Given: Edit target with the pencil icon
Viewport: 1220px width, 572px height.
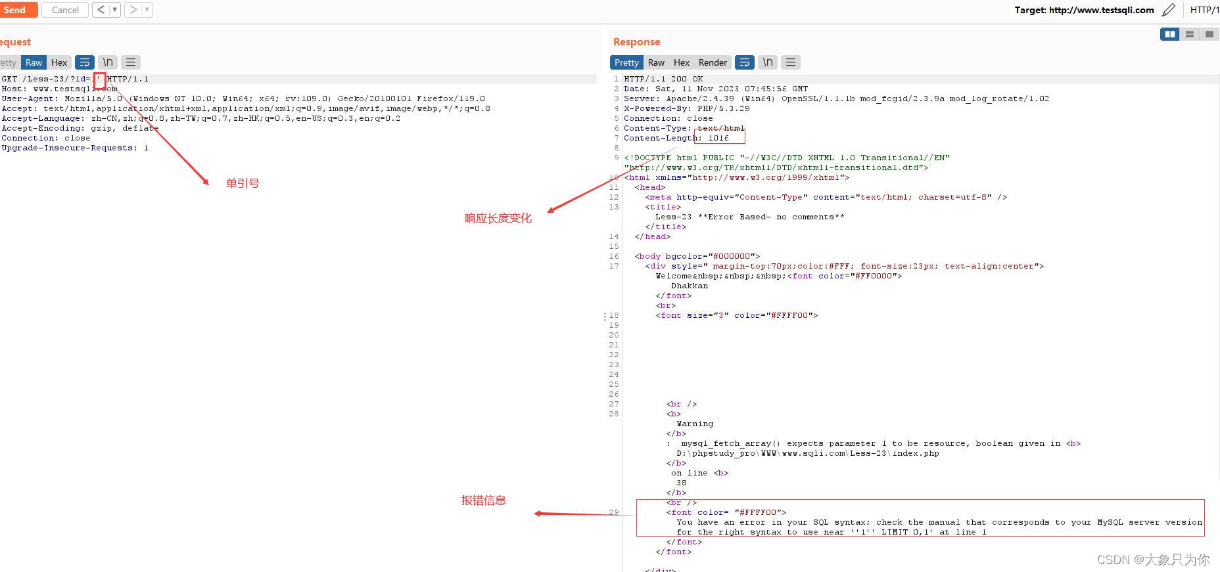Looking at the screenshot, I should 1169,10.
